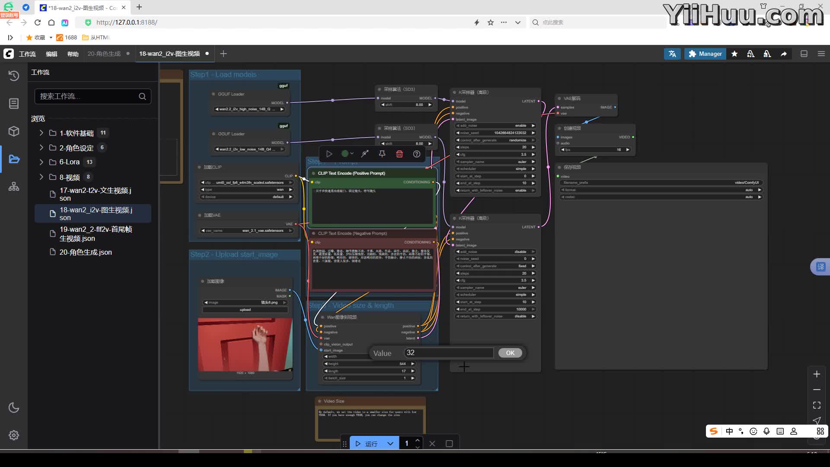Screen dimensions: 830x467
Task: Open the Manager button
Action: coord(705,54)
